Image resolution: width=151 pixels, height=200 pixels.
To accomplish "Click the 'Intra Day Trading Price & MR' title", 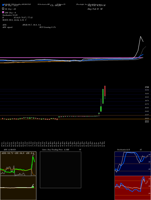I will (x=56, y=150).
